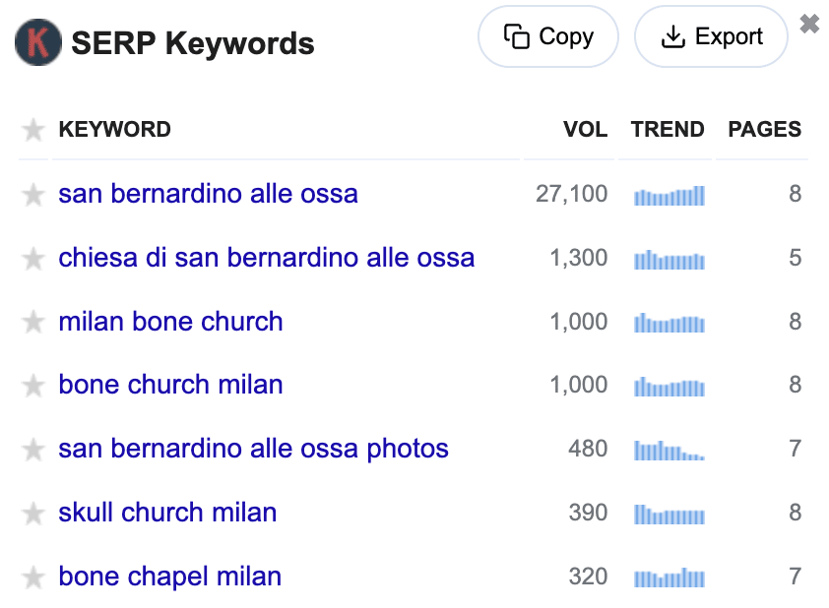Image resolution: width=829 pixels, height=608 pixels.
Task: Export the keywords table
Action: tap(711, 37)
